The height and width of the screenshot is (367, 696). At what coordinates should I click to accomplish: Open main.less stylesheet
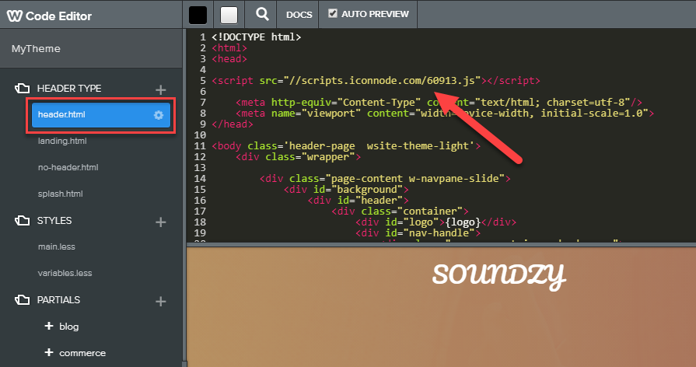[x=56, y=246]
